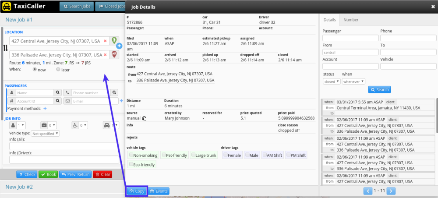The height and width of the screenshot is (198, 438).
Task: Click the Copy button
Action: point(137,191)
